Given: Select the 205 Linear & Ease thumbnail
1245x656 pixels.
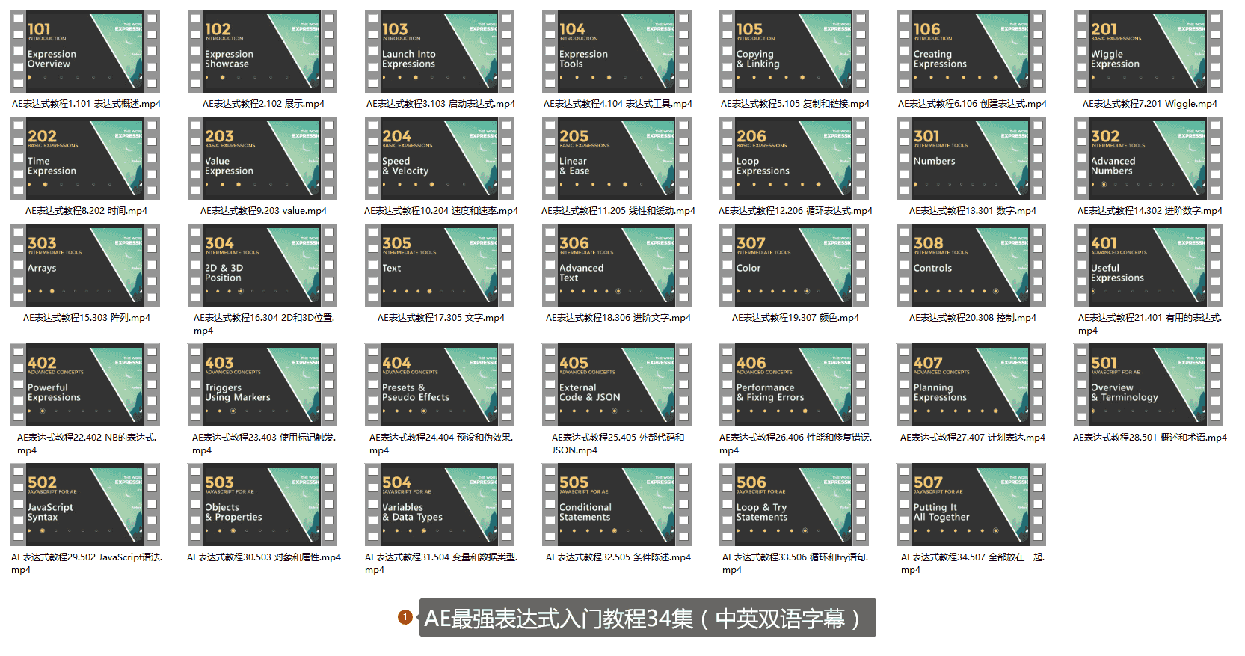Looking at the screenshot, I should pyautogui.click(x=617, y=159).
